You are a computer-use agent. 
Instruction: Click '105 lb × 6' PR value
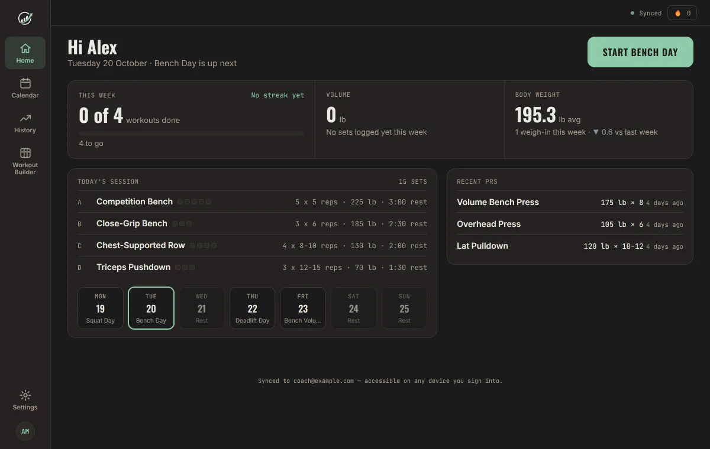click(x=622, y=224)
